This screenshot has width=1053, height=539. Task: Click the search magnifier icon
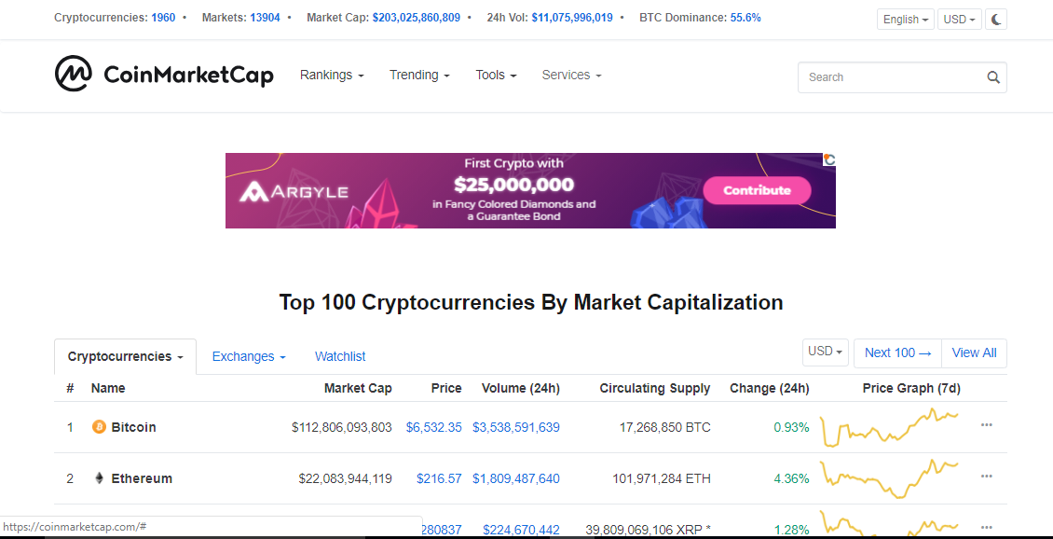tap(993, 77)
